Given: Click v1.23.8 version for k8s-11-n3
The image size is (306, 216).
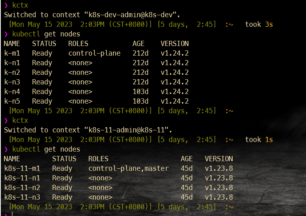Looking at the screenshot, I should (x=219, y=197).
